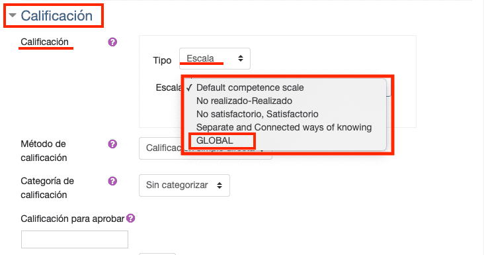484x255 pixels.
Task: Click the Categoría de calificación label
Action: coord(47,188)
